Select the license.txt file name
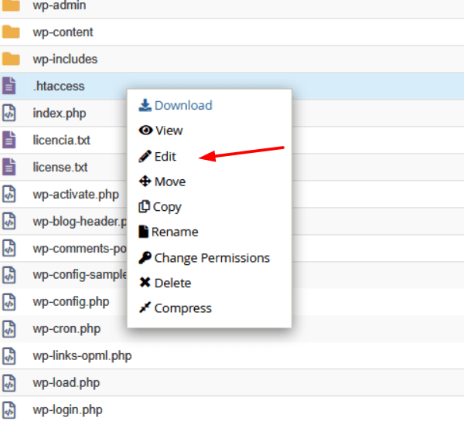 (60, 167)
